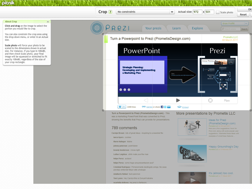Click the Search prezis input field
This screenshot has height=189, width=252.
231,29
